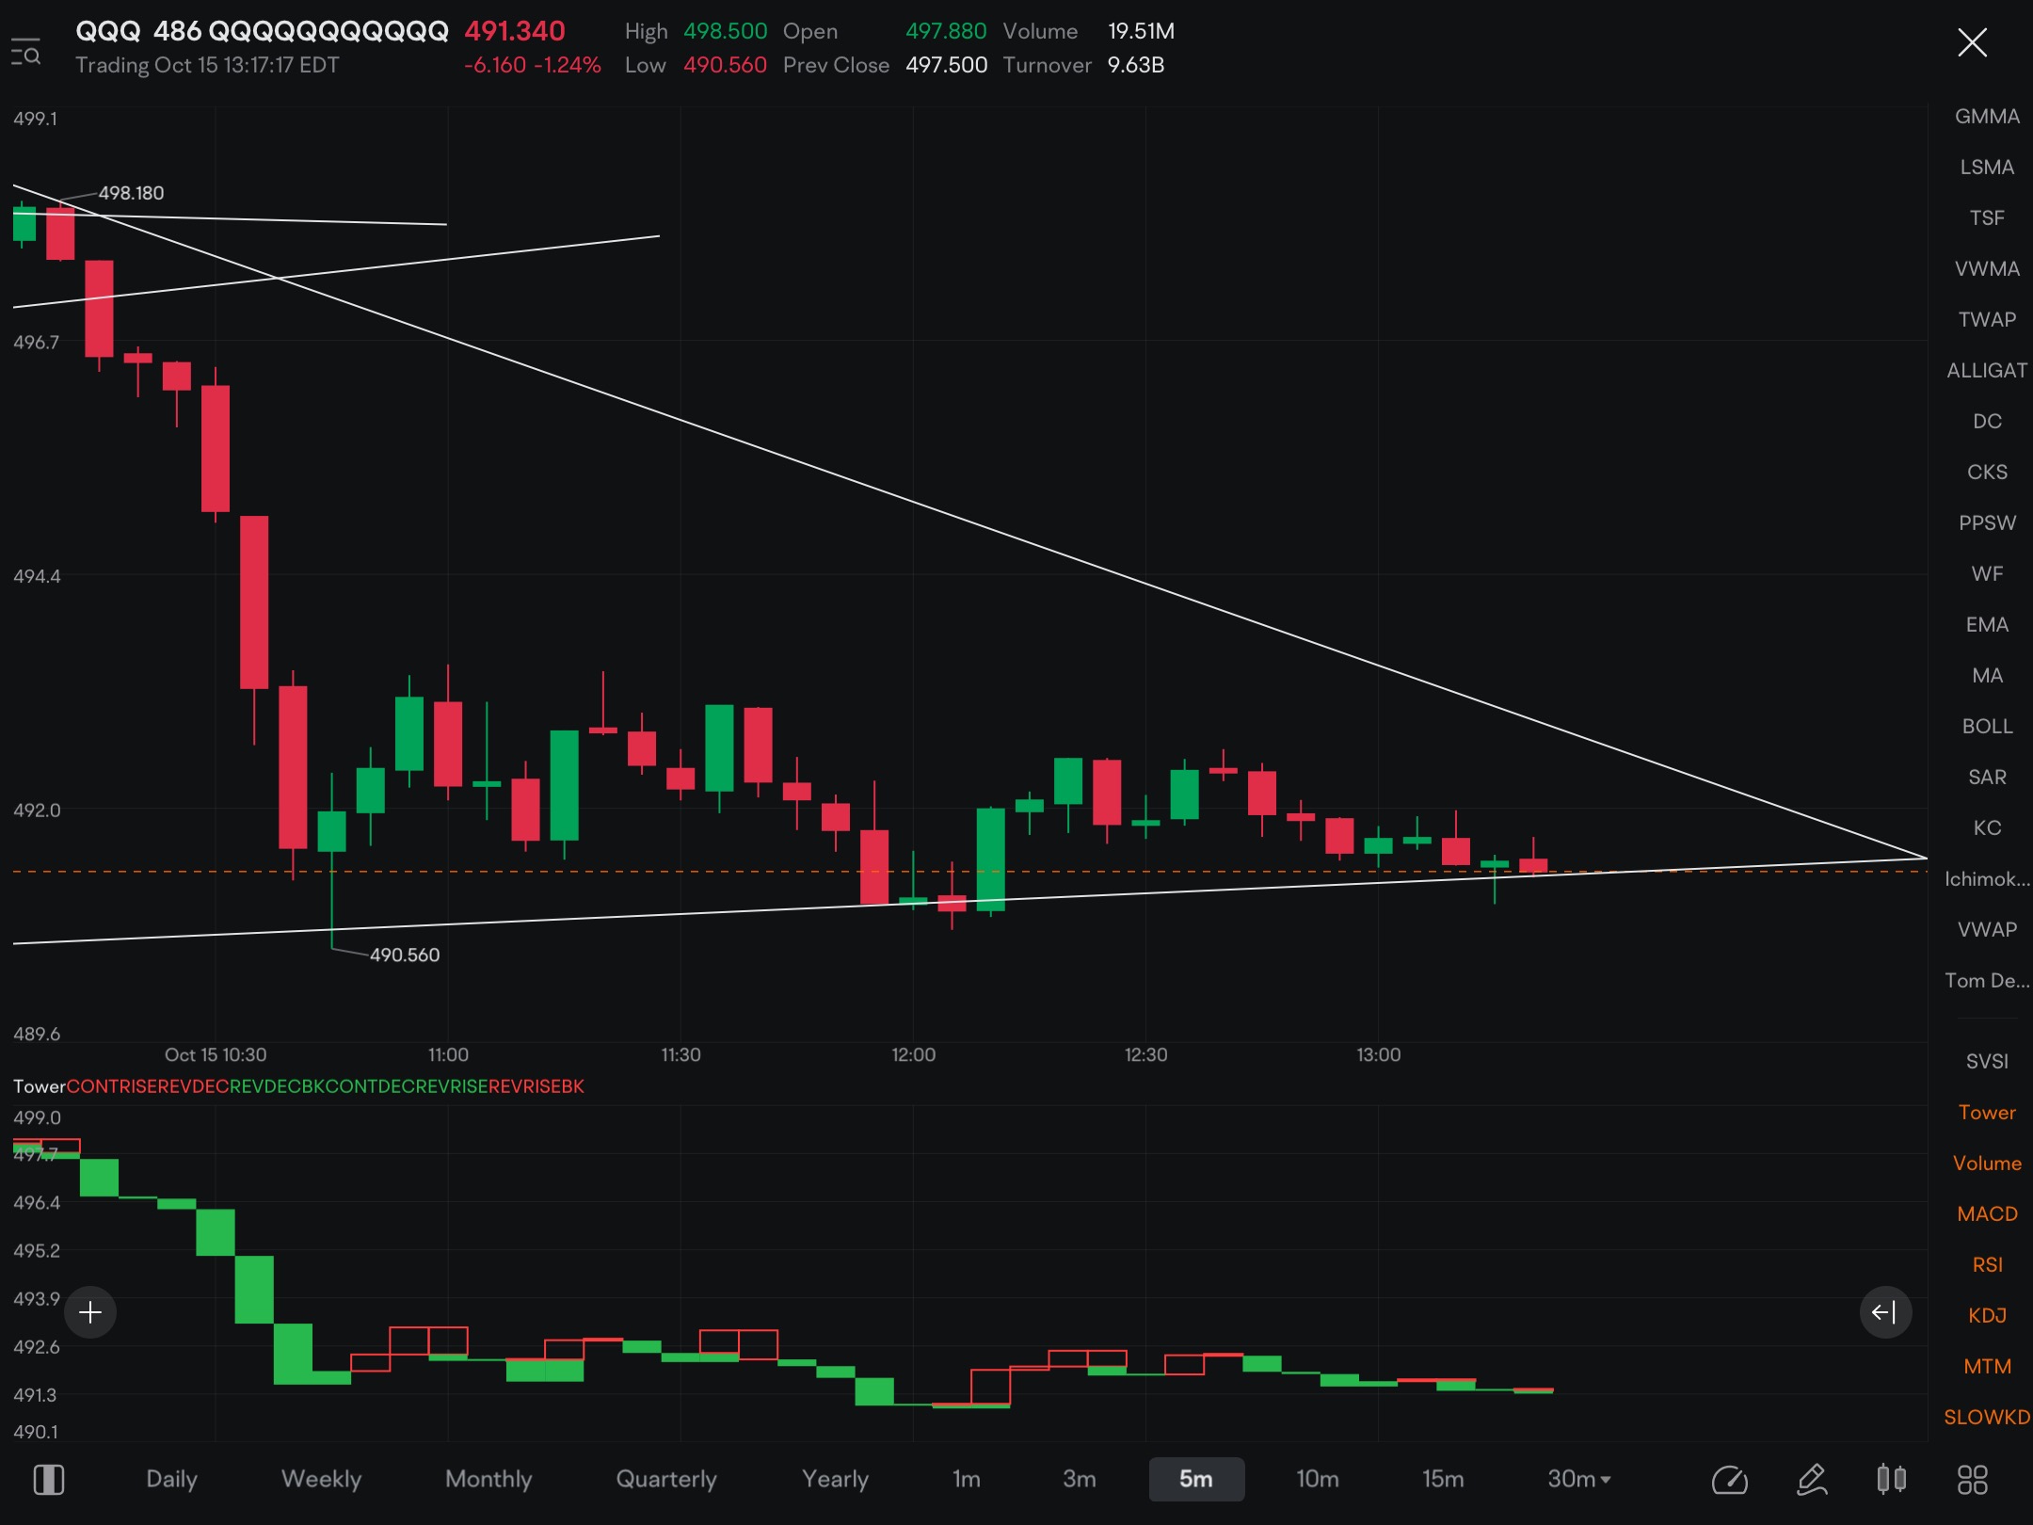Toggle the CKS indicator
Image resolution: width=2033 pixels, height=1525 pixels.
1987,473
